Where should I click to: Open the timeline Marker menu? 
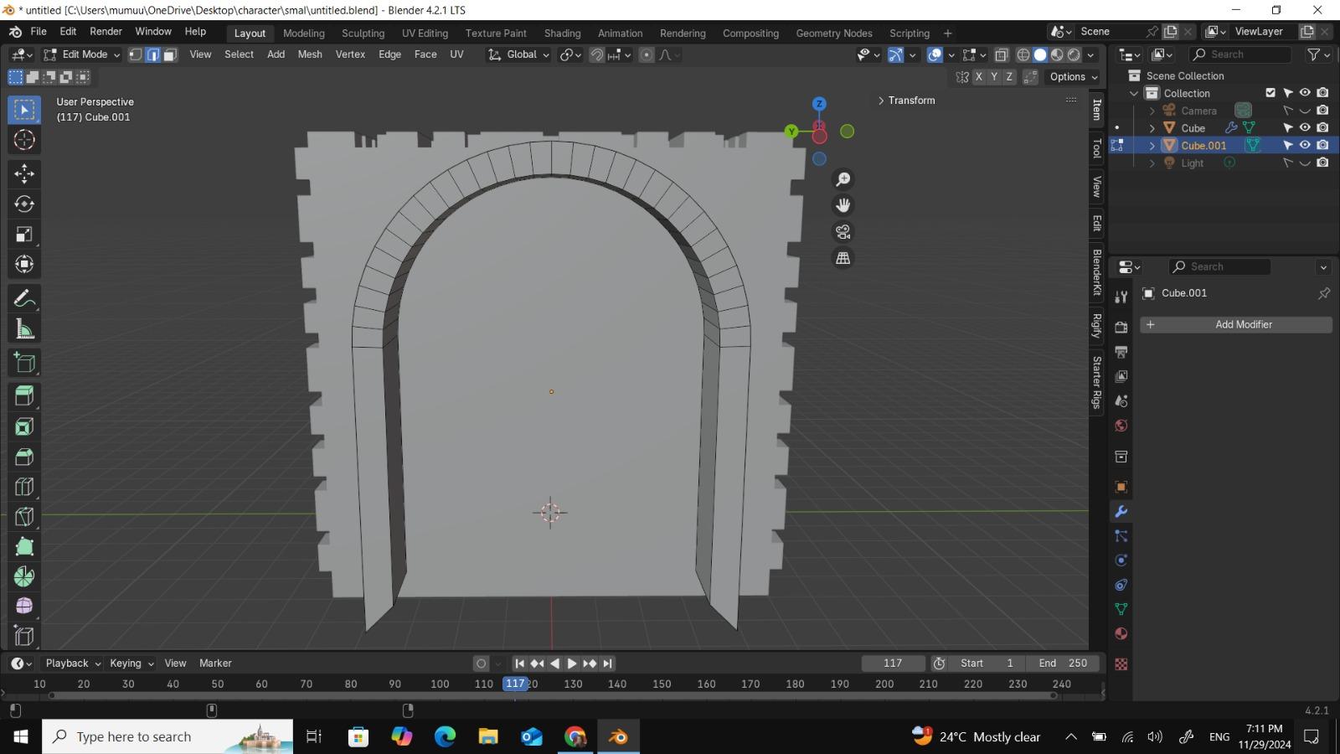[x=215, y=664]
